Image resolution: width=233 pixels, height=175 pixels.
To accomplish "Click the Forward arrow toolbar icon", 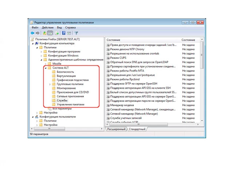I will pyautogui.click(x=37, y=33).
